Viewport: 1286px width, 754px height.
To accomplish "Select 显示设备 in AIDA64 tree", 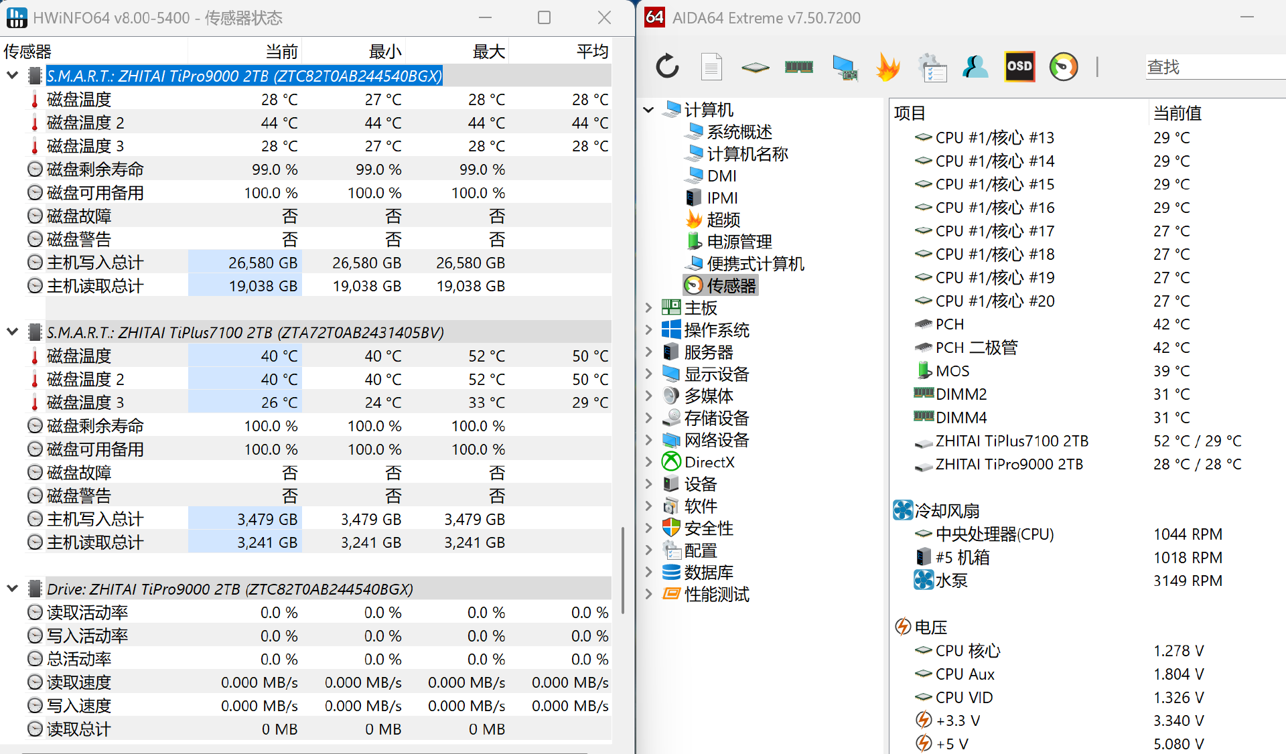I will coord(717,374).
